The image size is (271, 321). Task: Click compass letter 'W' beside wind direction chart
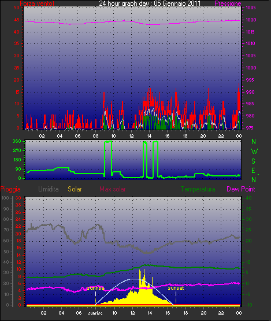pos(254,152)
